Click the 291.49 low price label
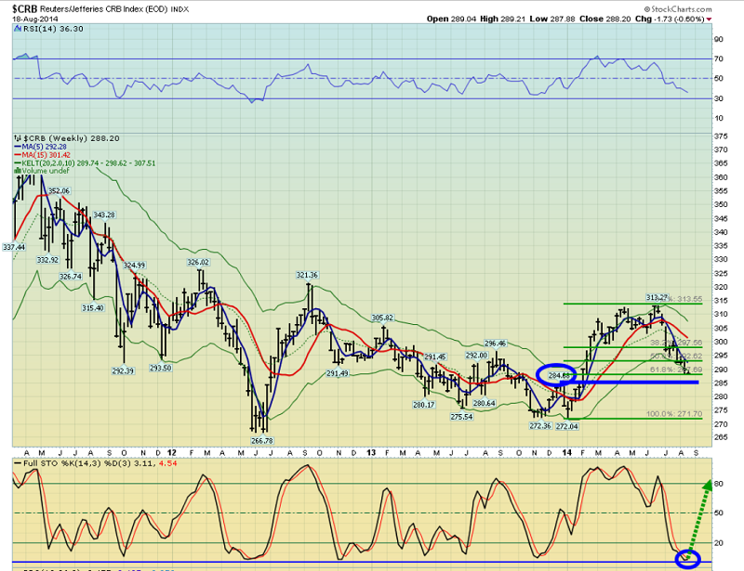This screenshot has height=571, width=744. pyautogui.click(x=338, y=373)
